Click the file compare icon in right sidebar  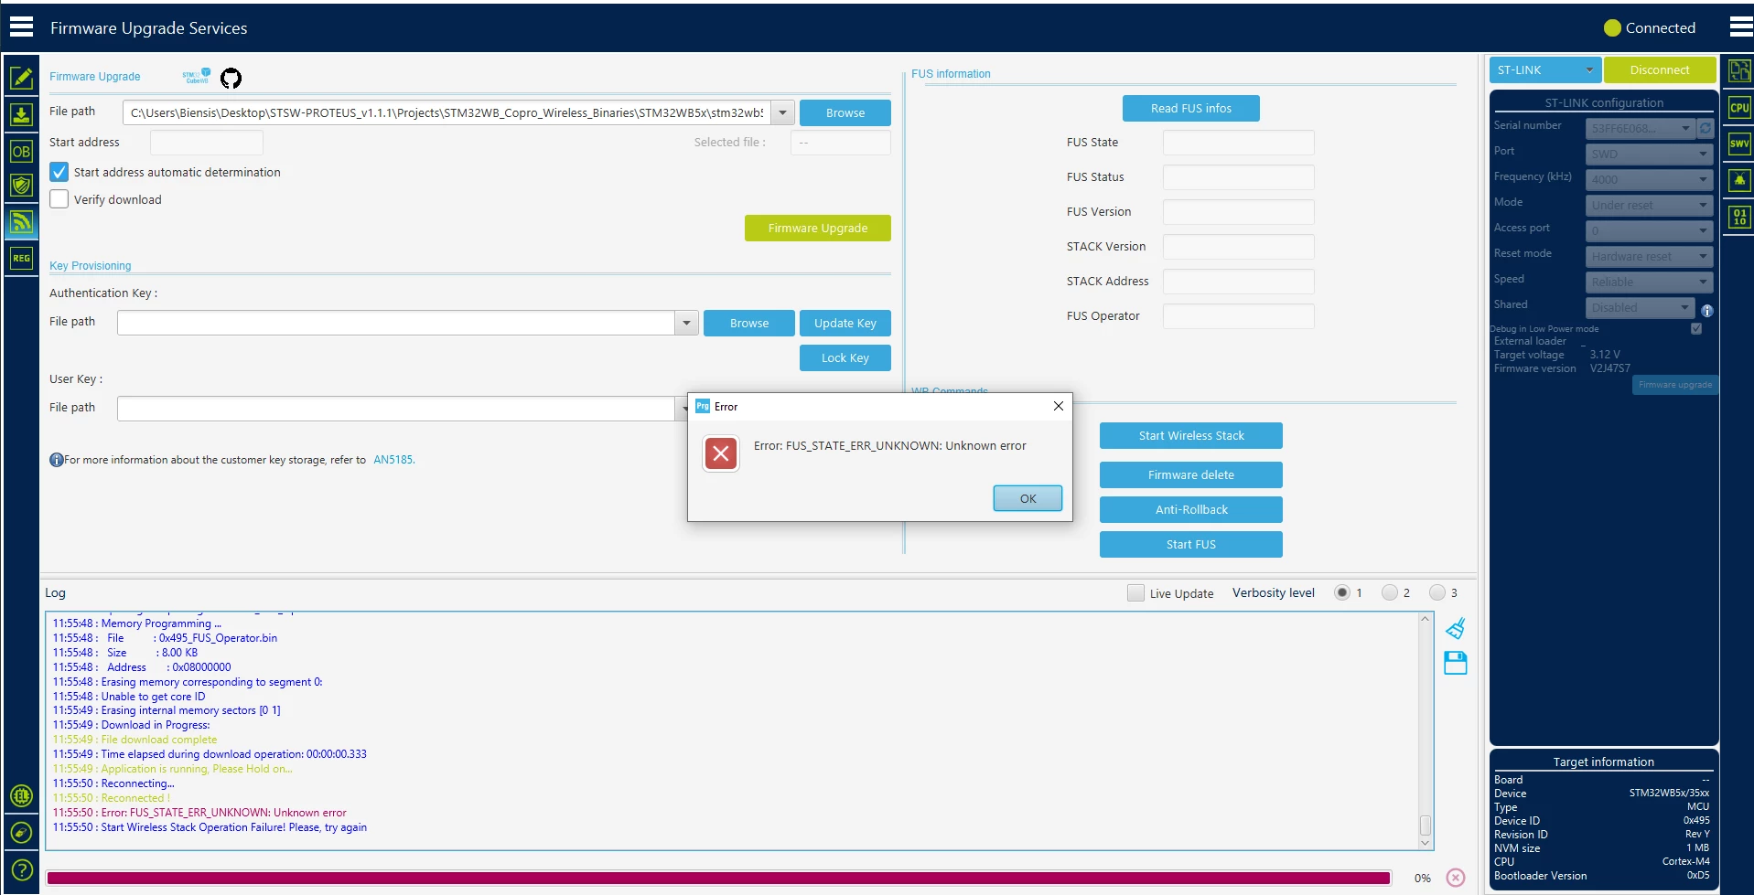tap(1739, 70)
